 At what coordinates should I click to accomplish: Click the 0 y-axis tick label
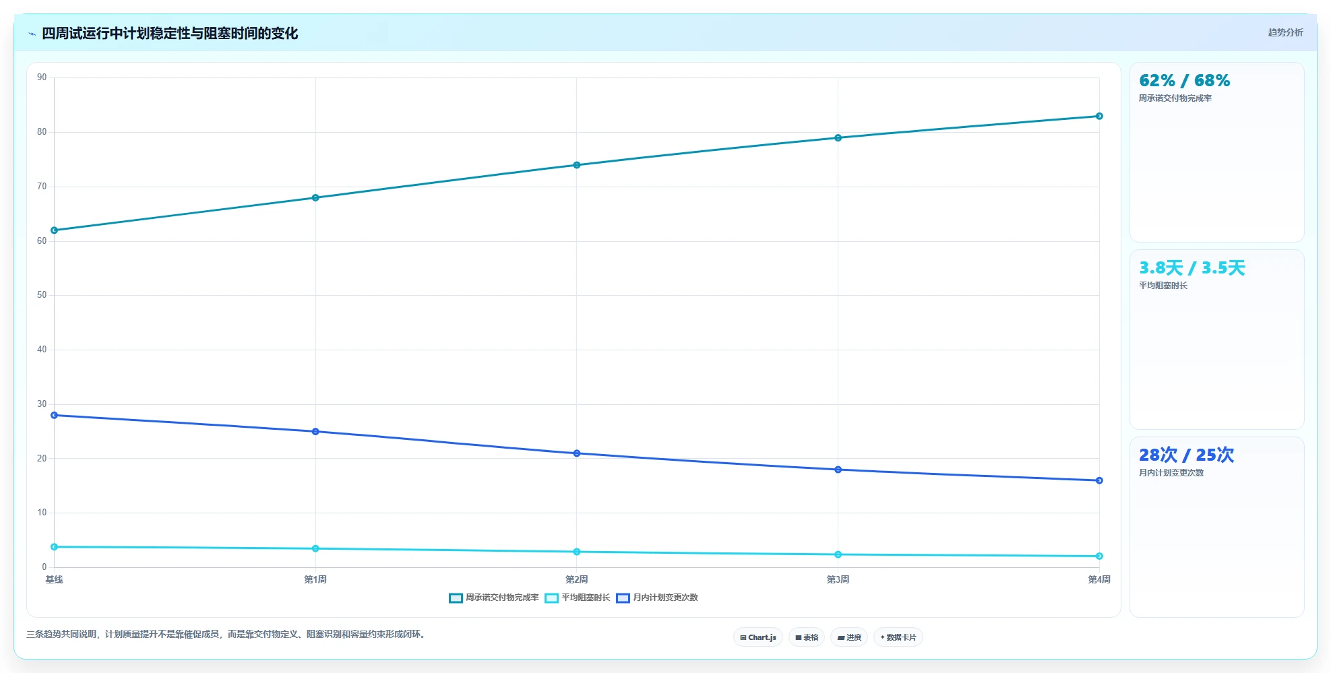tap(44, 567)
